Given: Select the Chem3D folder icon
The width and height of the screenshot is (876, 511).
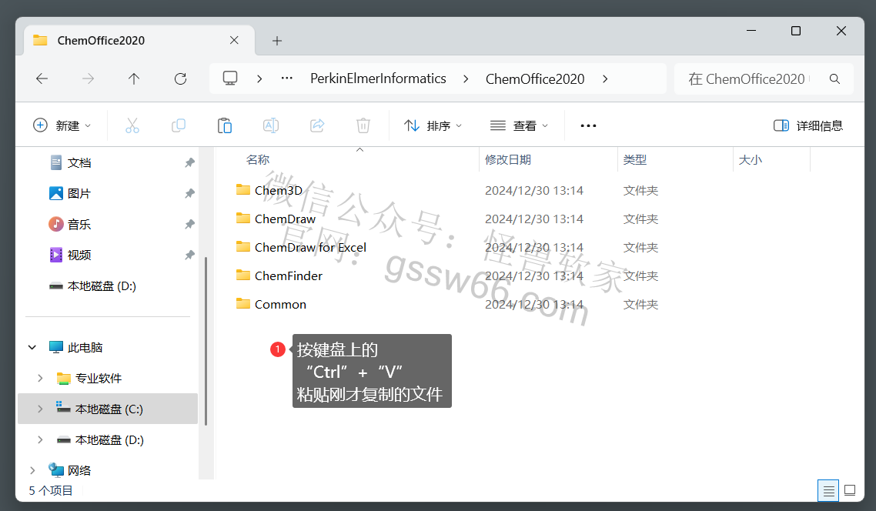Looking at the screenshot, I should tap(243, 190).
